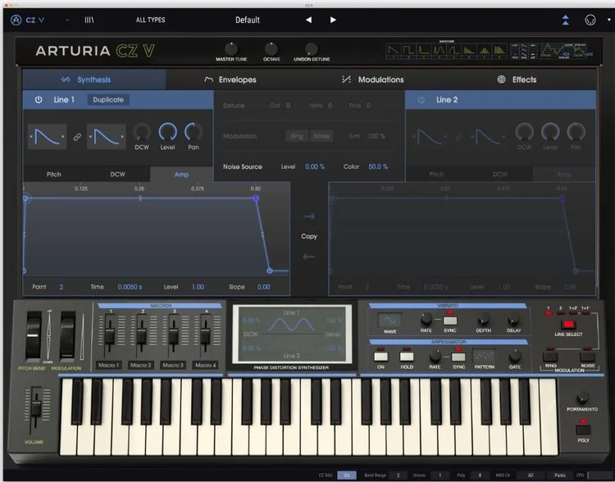
Task: Collapse advanced panel with double-arrow icon
Action: point(565,20)
